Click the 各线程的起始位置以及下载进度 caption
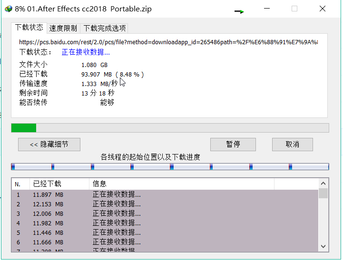Image resolution: width=343 pixels, height=261 pixels. 150,157
